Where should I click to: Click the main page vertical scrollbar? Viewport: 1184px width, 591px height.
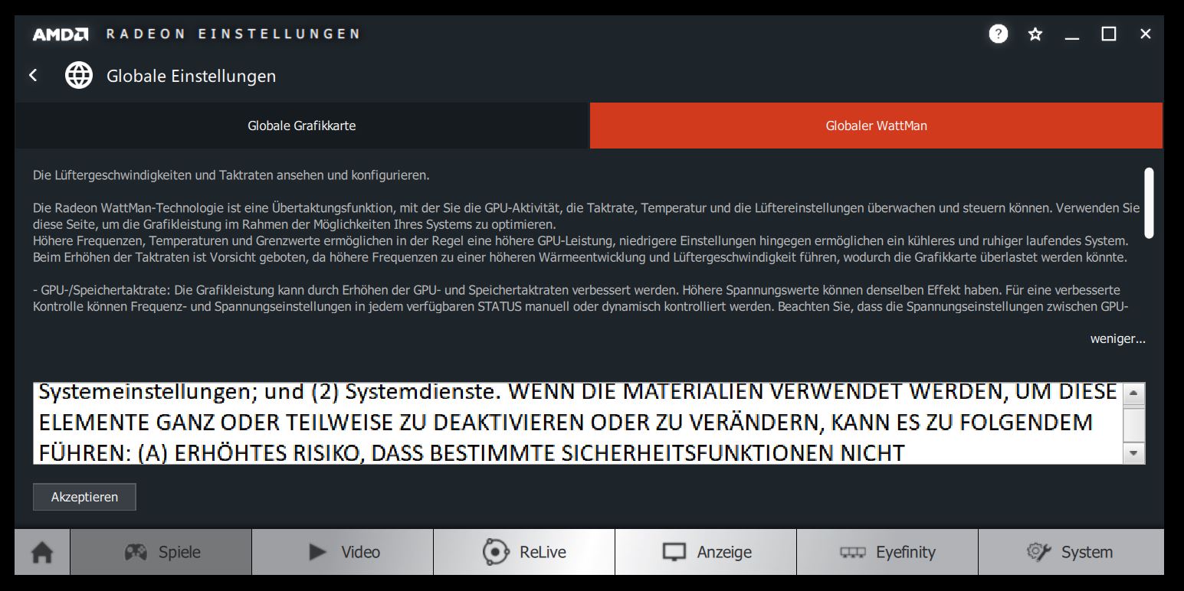click(1149, 202)
